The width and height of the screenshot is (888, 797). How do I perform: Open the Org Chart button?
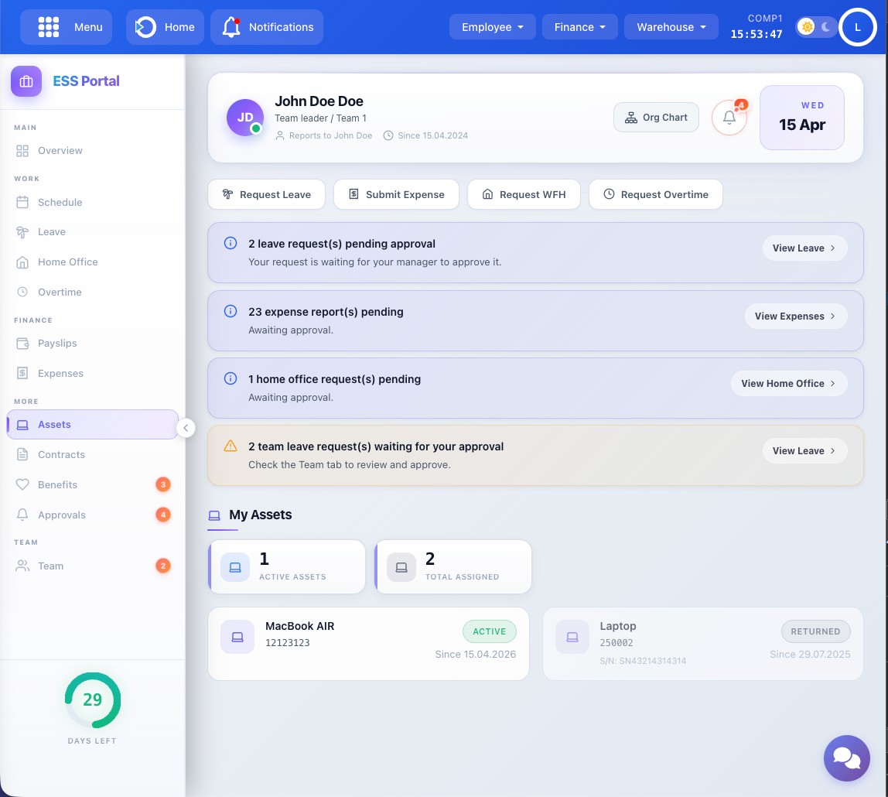tap(656, 118)
